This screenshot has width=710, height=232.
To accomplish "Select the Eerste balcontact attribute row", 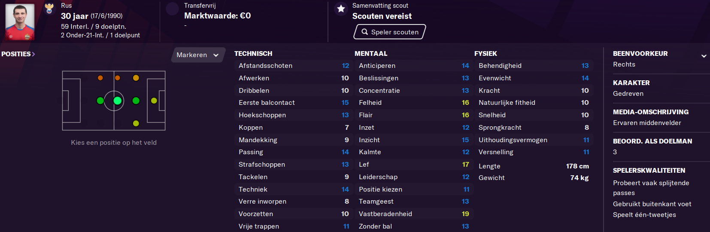I will tap(294, 103).
